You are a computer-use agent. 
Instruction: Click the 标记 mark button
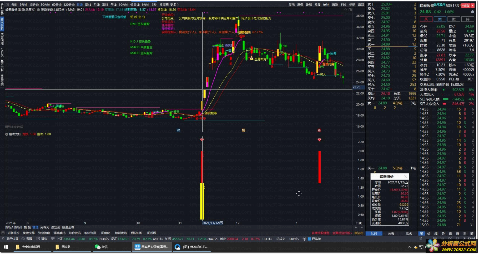pos(352,5)
